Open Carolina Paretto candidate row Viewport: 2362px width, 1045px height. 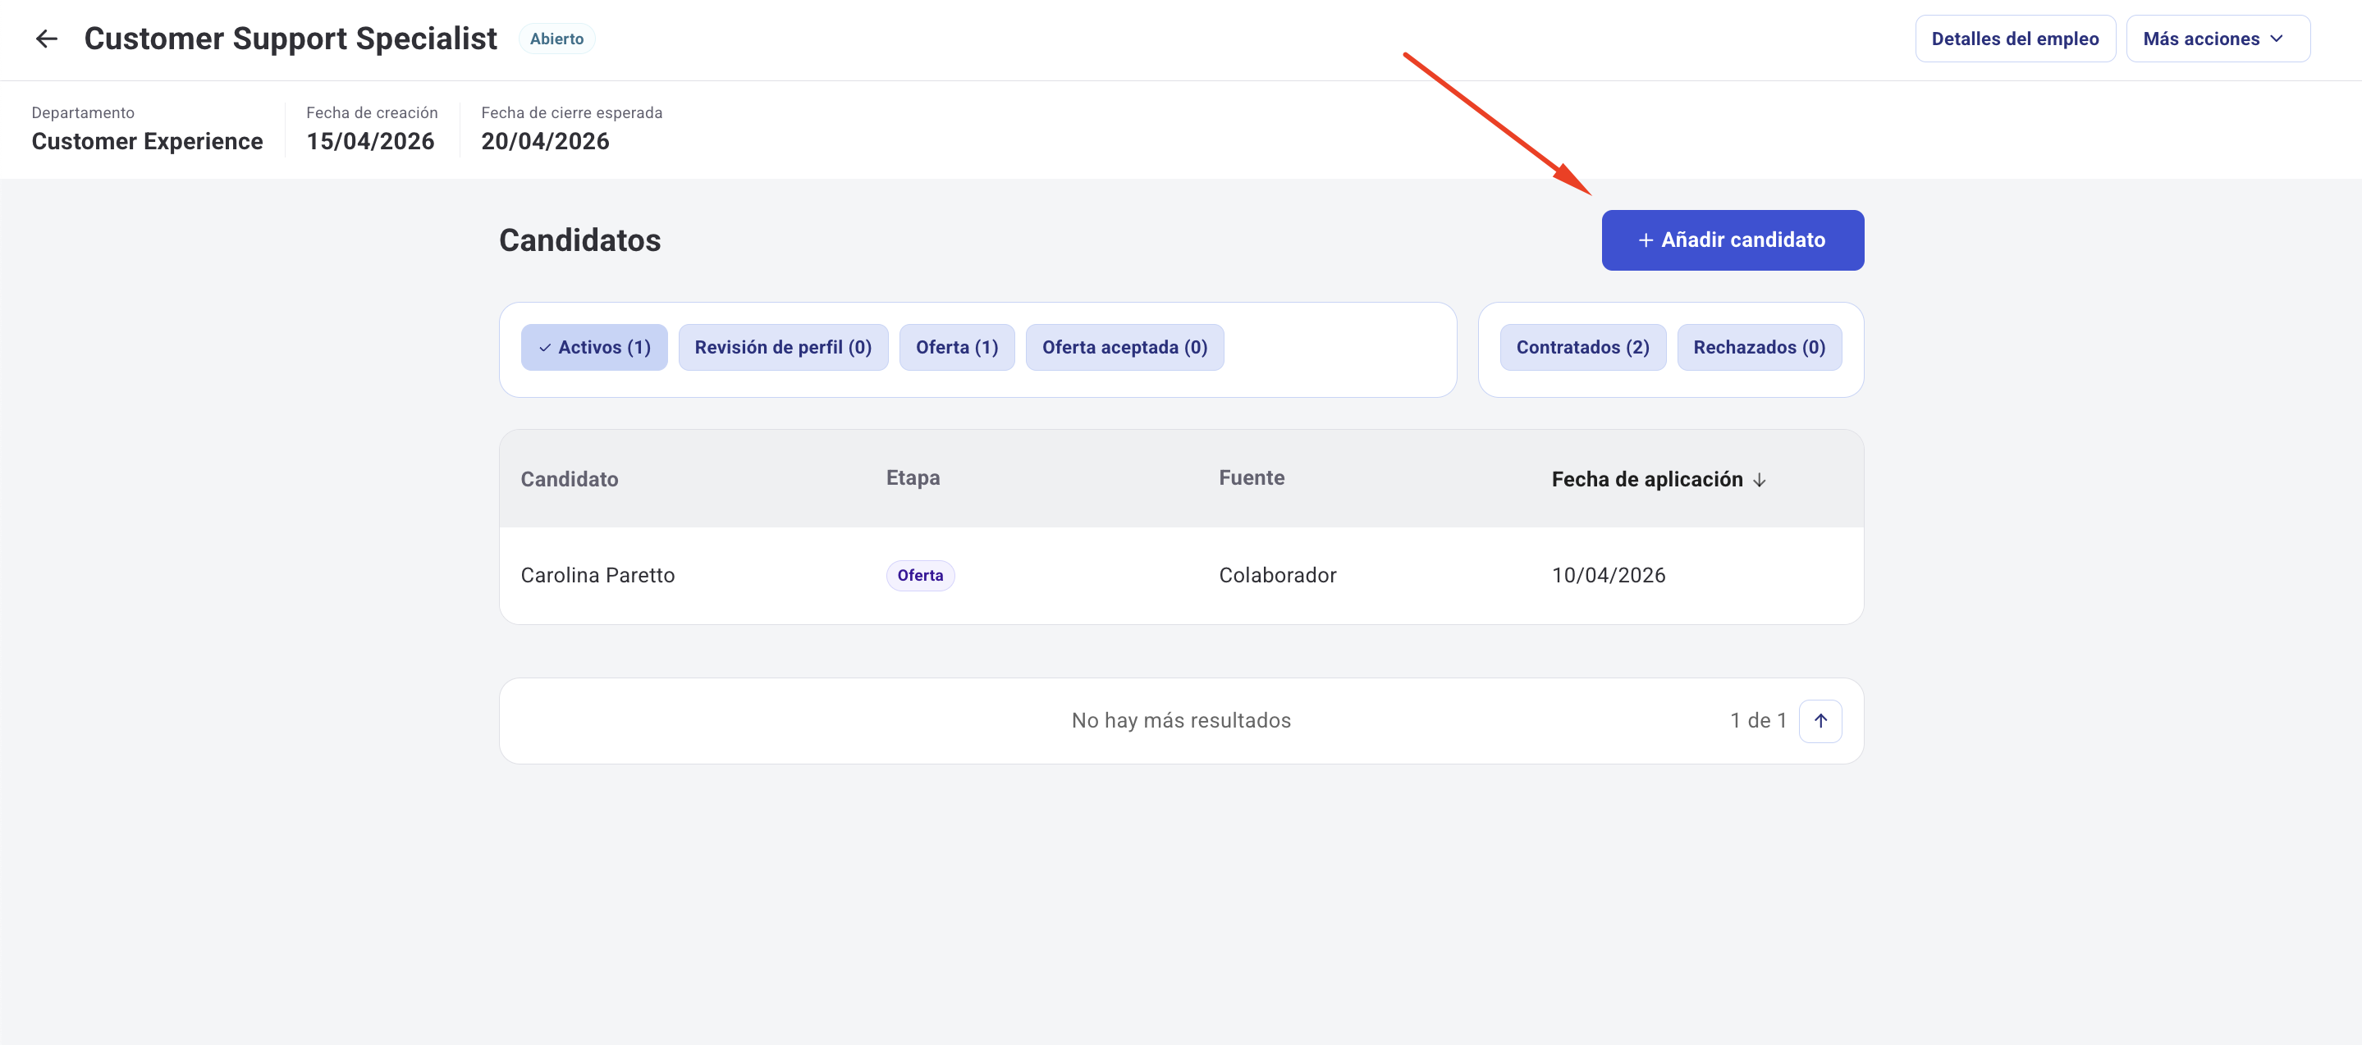[597, 576]
